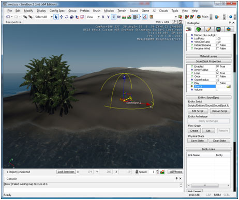Toggle the Receive Wind checkbox
Image resolution: width=239 pixels, height=200 pixels.
point(218,49)
